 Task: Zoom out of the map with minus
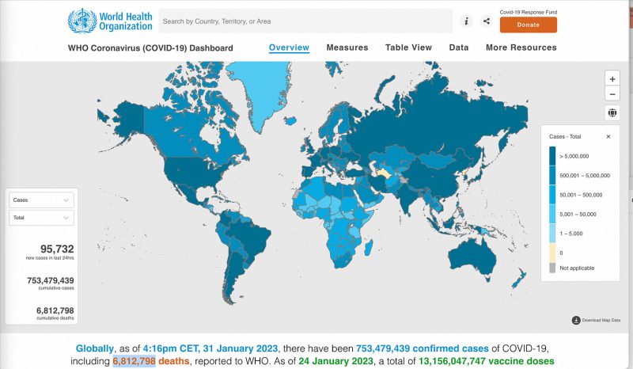tap(612, 94)
